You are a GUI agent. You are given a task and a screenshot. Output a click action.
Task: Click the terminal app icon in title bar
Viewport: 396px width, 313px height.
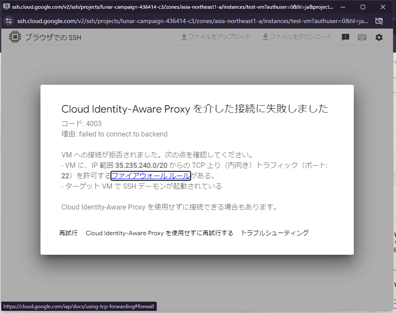[x=7, y=7]
